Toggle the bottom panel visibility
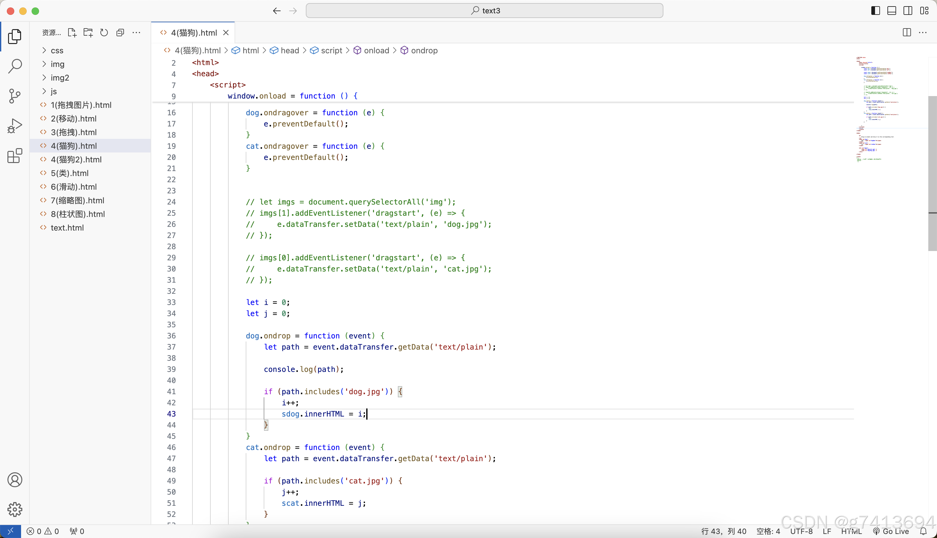The image size is (937, 538). click(x=891, y=11)
